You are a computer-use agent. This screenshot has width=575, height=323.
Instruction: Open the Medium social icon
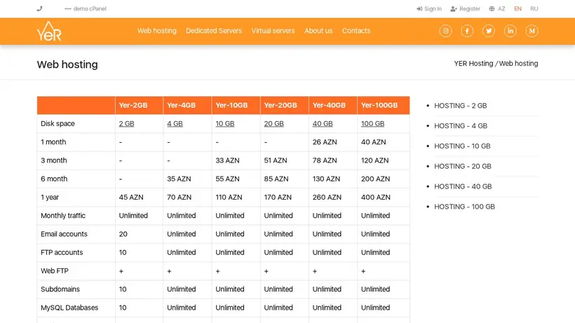(x=532, y=31)
